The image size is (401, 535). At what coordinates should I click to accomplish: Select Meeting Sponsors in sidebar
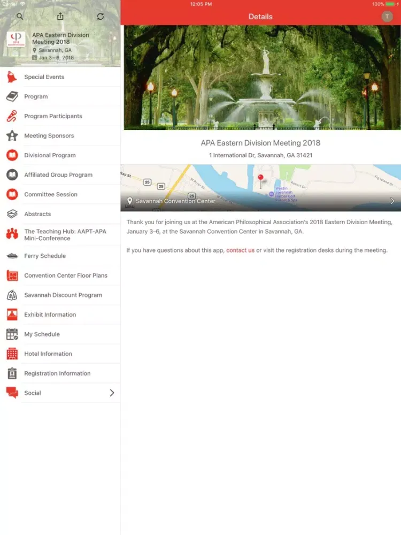coord(60,135)
